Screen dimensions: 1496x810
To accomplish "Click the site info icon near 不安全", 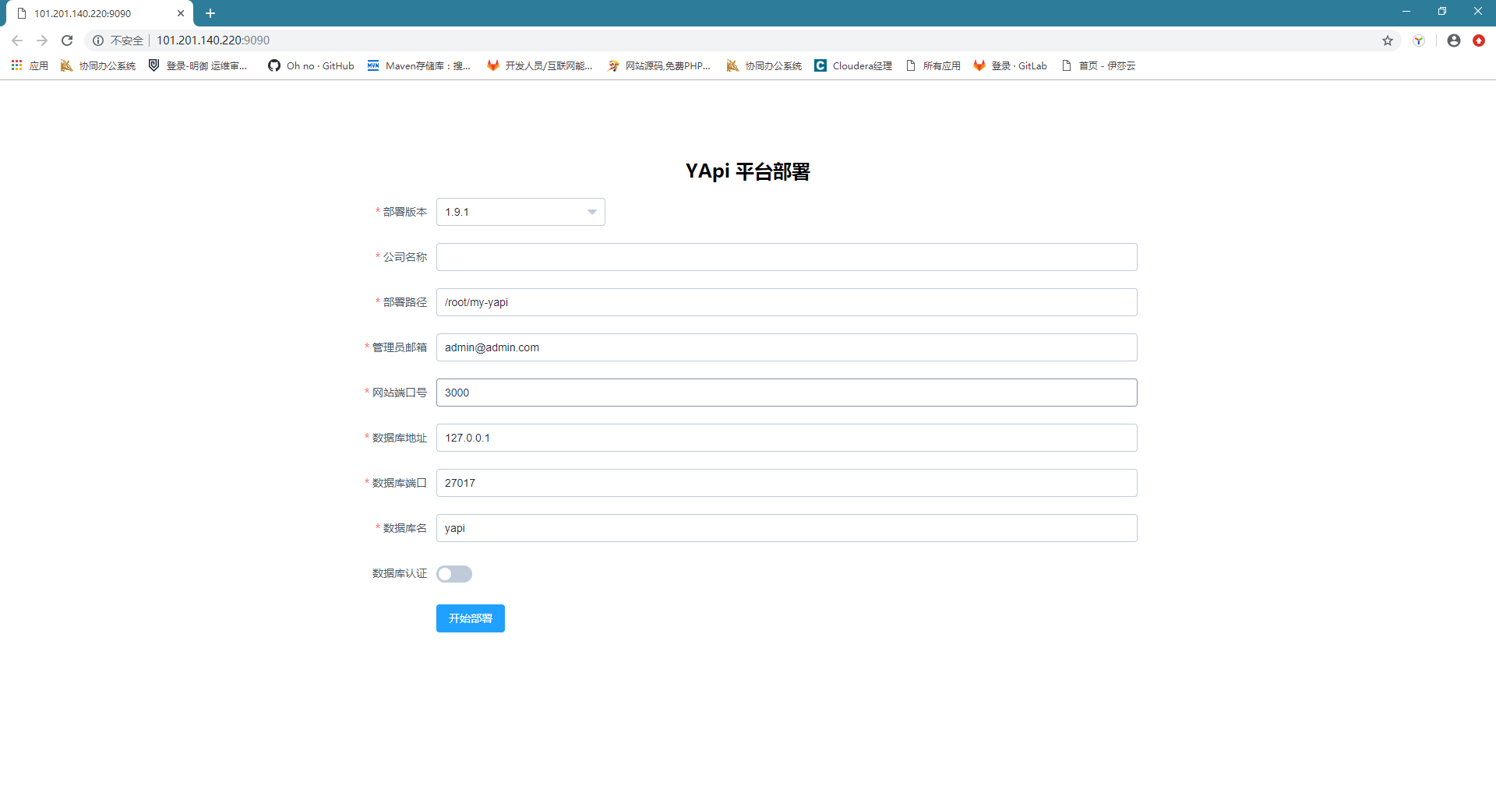I will (x=98, y=40).
